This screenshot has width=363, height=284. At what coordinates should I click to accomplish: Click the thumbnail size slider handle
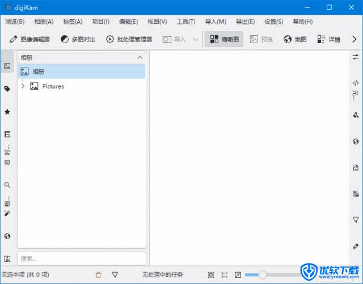[263, 275]
